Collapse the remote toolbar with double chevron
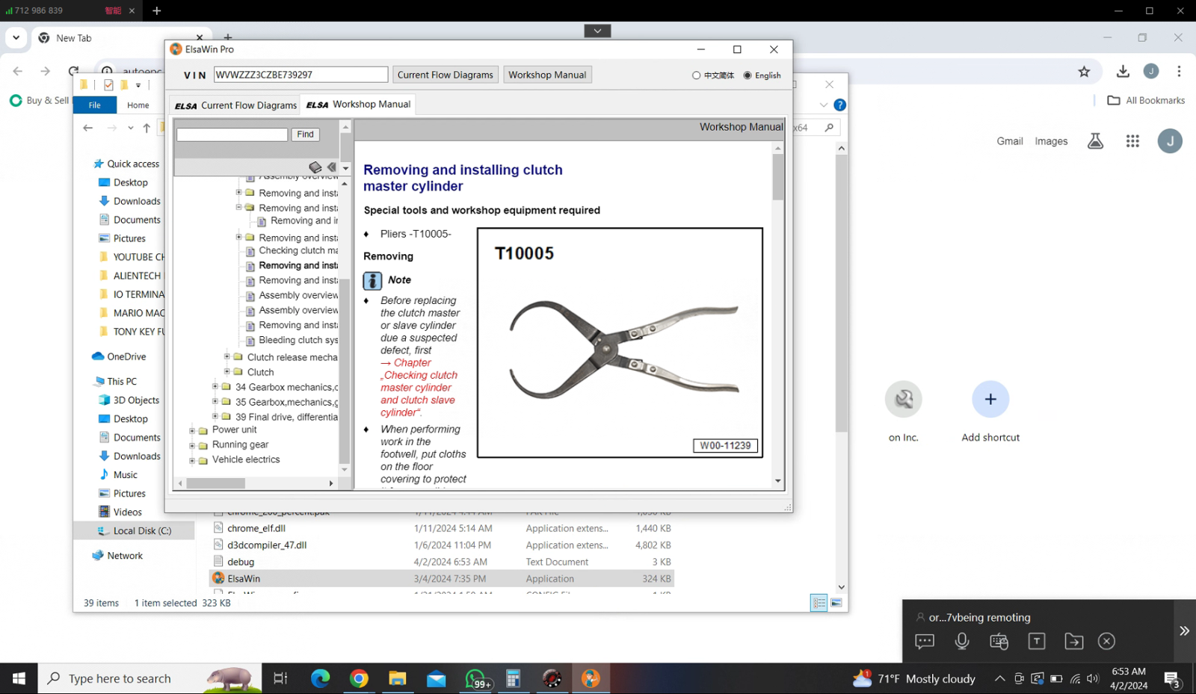Screen dimensions: 1196x694 point(1184,631)
